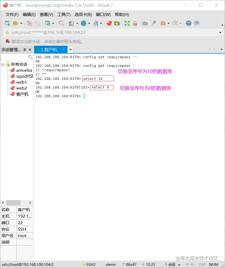Click the color scheme toolbar icon
The width and height of the screenshot is (225, 268).
pyautogui.click(x=71, y=23)
